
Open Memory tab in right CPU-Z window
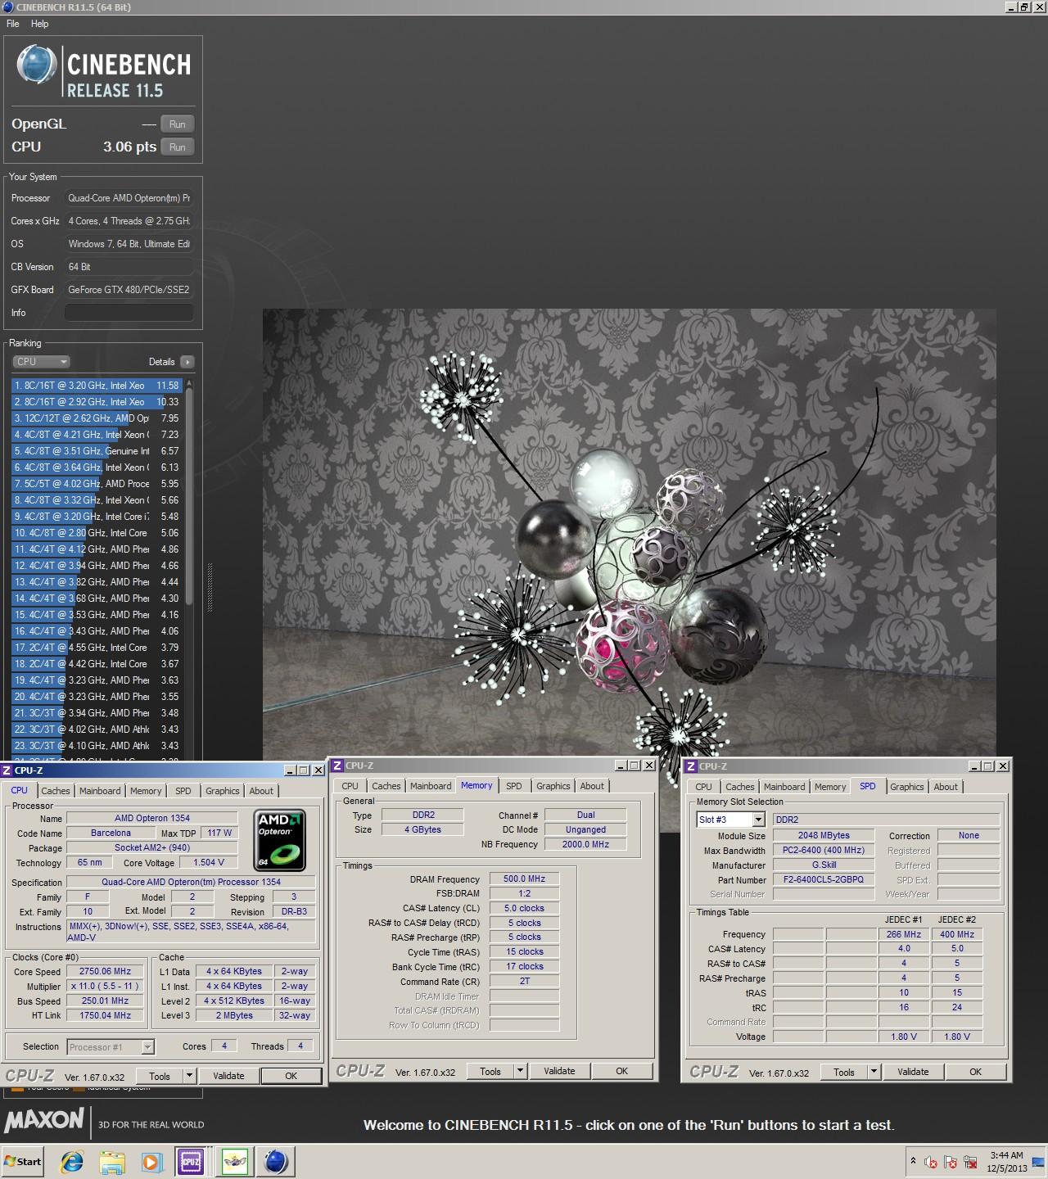pyautogui.click(x=830, y=787)
